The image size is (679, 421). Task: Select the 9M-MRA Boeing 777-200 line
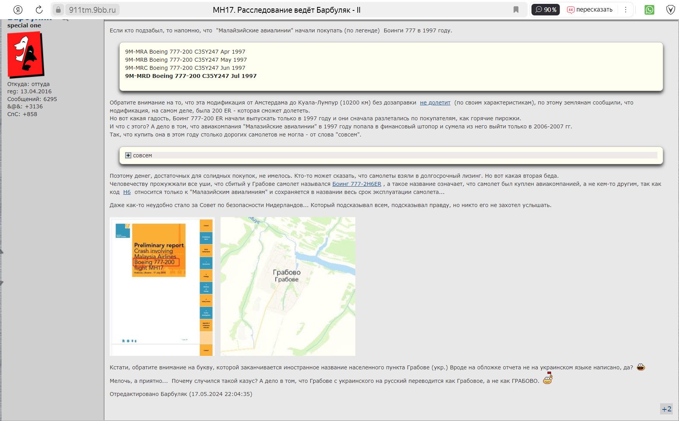pyautogui.click(x=185, y=52)
